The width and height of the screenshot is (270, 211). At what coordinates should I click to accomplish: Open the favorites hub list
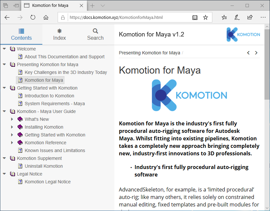pos(224,17)
